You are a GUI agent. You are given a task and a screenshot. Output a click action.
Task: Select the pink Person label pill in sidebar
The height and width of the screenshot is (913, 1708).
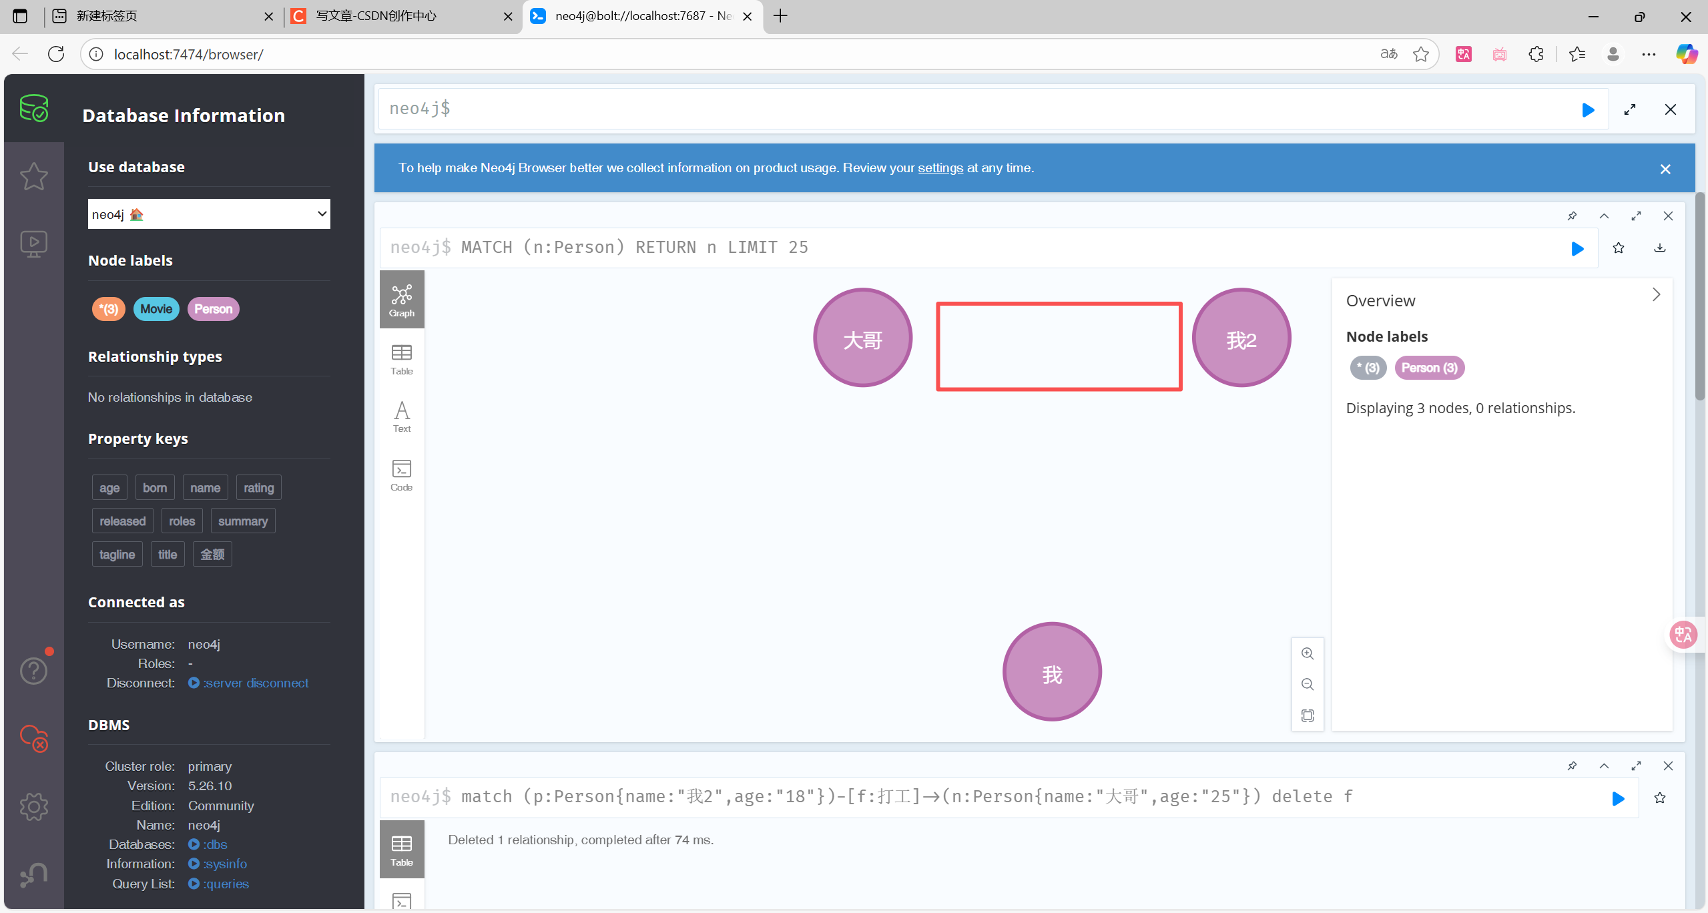(x=213, y=309)
